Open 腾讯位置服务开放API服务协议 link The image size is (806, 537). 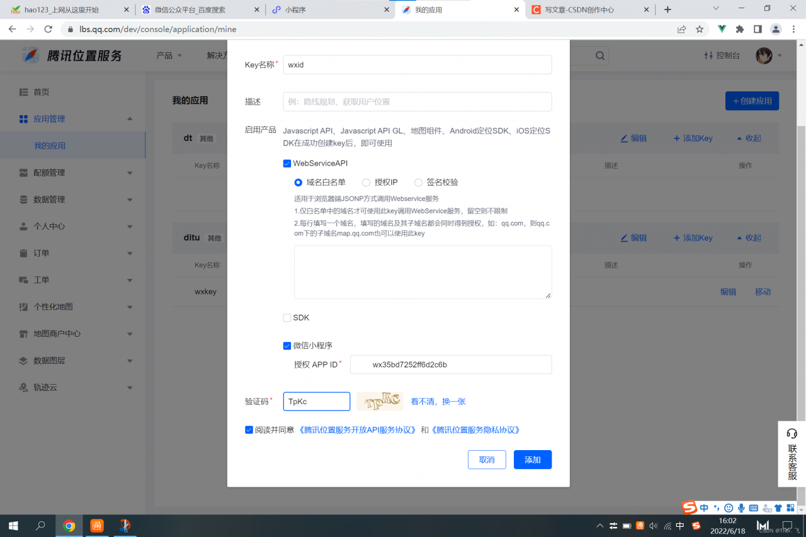pos(357,430)
